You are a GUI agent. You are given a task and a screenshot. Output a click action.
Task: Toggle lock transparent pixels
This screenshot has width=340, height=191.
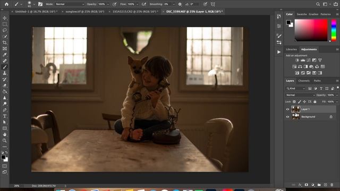point(294,101)
